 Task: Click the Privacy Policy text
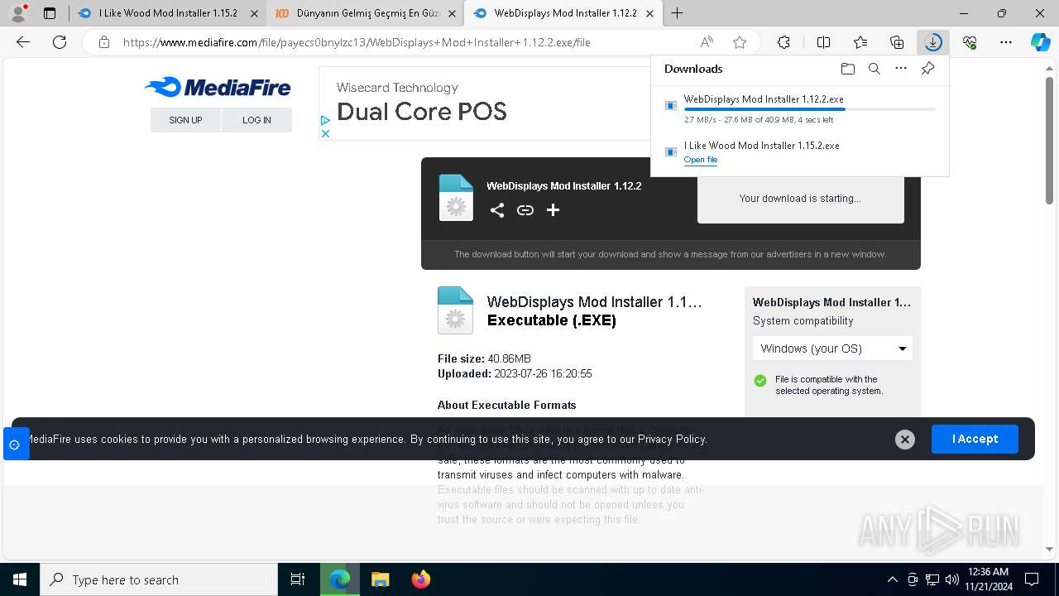672,439
